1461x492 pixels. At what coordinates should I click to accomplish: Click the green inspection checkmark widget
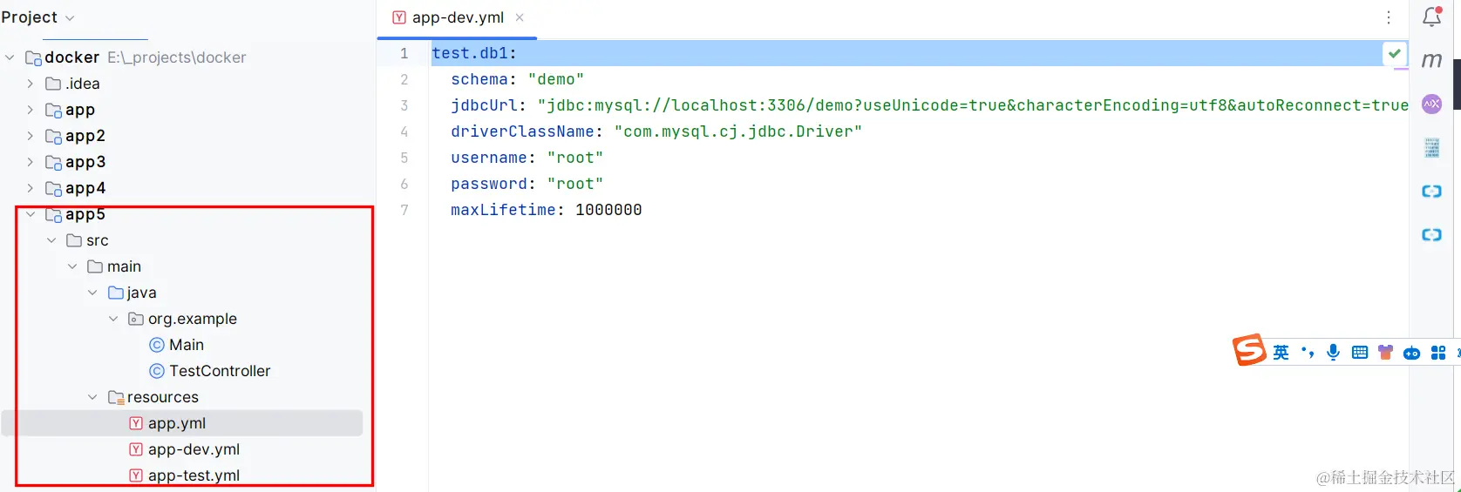[x=1395, y=53]
